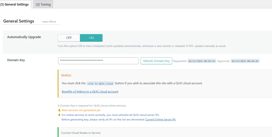272x137 pixels.
Task: Click the Refresh Domain Key button
Action: [x=156, y=61]
